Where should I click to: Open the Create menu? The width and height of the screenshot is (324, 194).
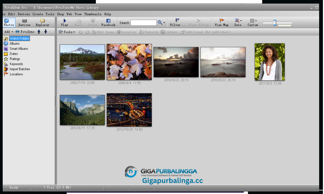click(x=38, y=14)
